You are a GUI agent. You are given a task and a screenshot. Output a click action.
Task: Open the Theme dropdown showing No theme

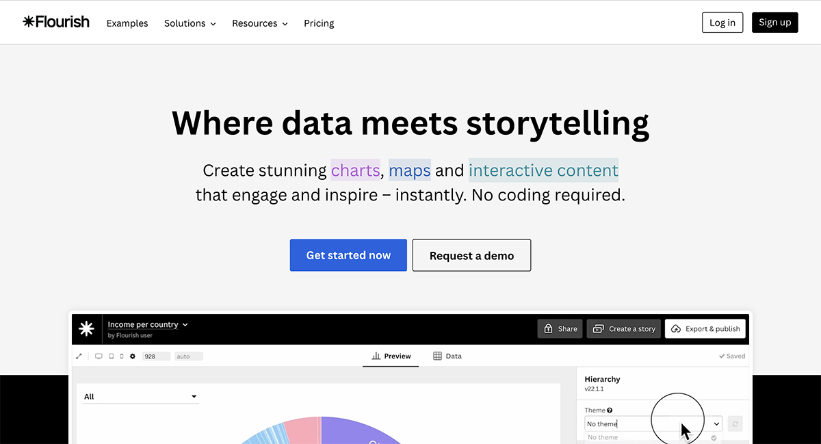coord(653,424)
